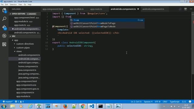This screenshot has height=109, width=194.
Task: Open home.component.ts in views folder
Action: 25,66
